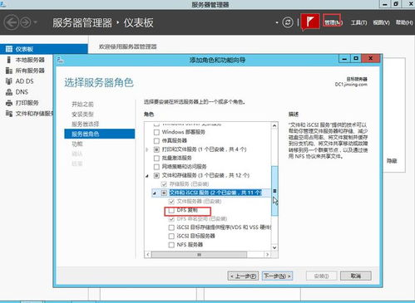Expand the 打印和文件服务 tree node
The width and height of the screenshot is (415, 303).
coord(147,149)
